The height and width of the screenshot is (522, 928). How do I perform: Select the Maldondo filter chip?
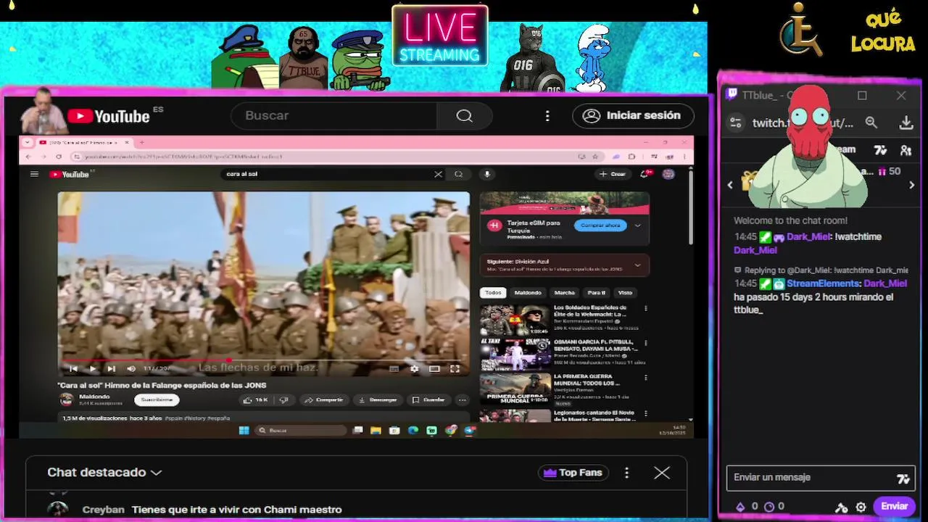[528, 293]
